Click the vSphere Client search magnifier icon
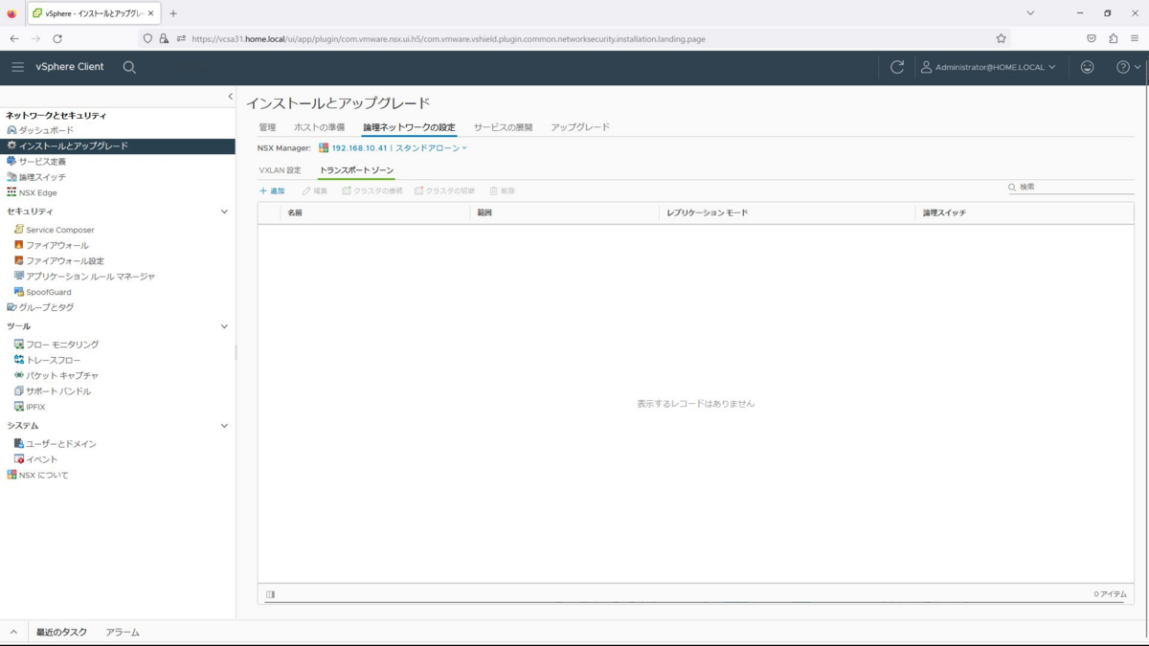Image resolution: width=1149 pixels, height=646 pixels. coord(129,67)
